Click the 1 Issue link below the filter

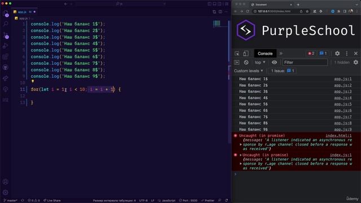(x=283, y=71)
